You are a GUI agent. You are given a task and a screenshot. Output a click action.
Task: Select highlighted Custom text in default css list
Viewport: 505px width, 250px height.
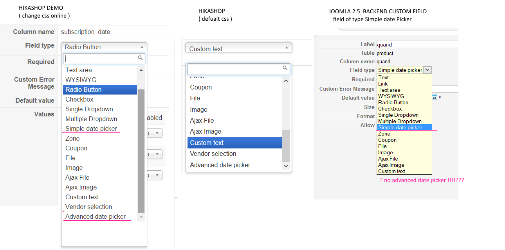pyautogui.click(x=234, y=143)
